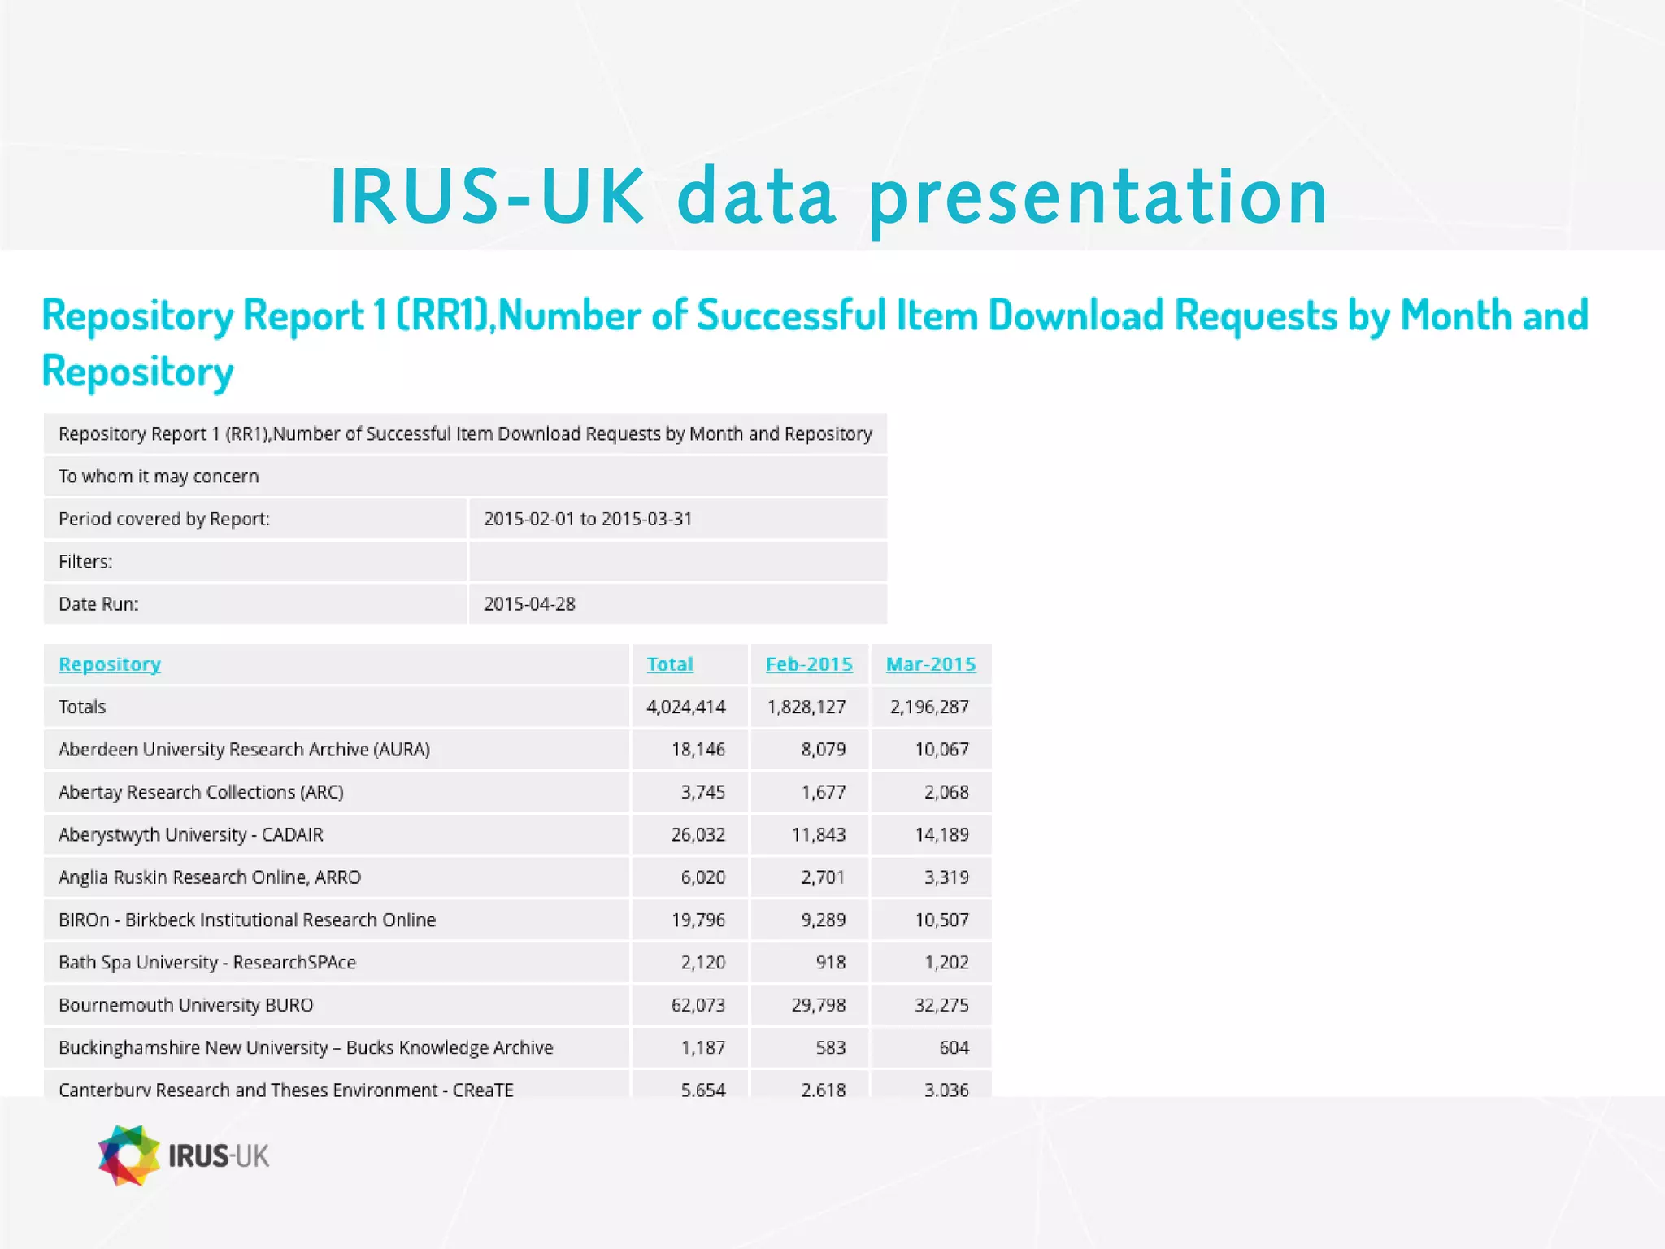Click period value 2015-02-01 to 2015-03-31

coord(588,519)
